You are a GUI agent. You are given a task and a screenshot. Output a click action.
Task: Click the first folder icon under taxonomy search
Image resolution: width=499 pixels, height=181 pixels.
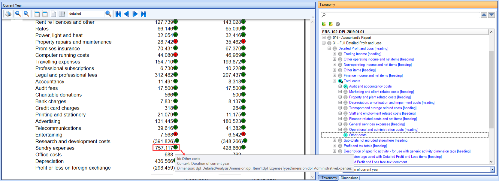point(324,24)
